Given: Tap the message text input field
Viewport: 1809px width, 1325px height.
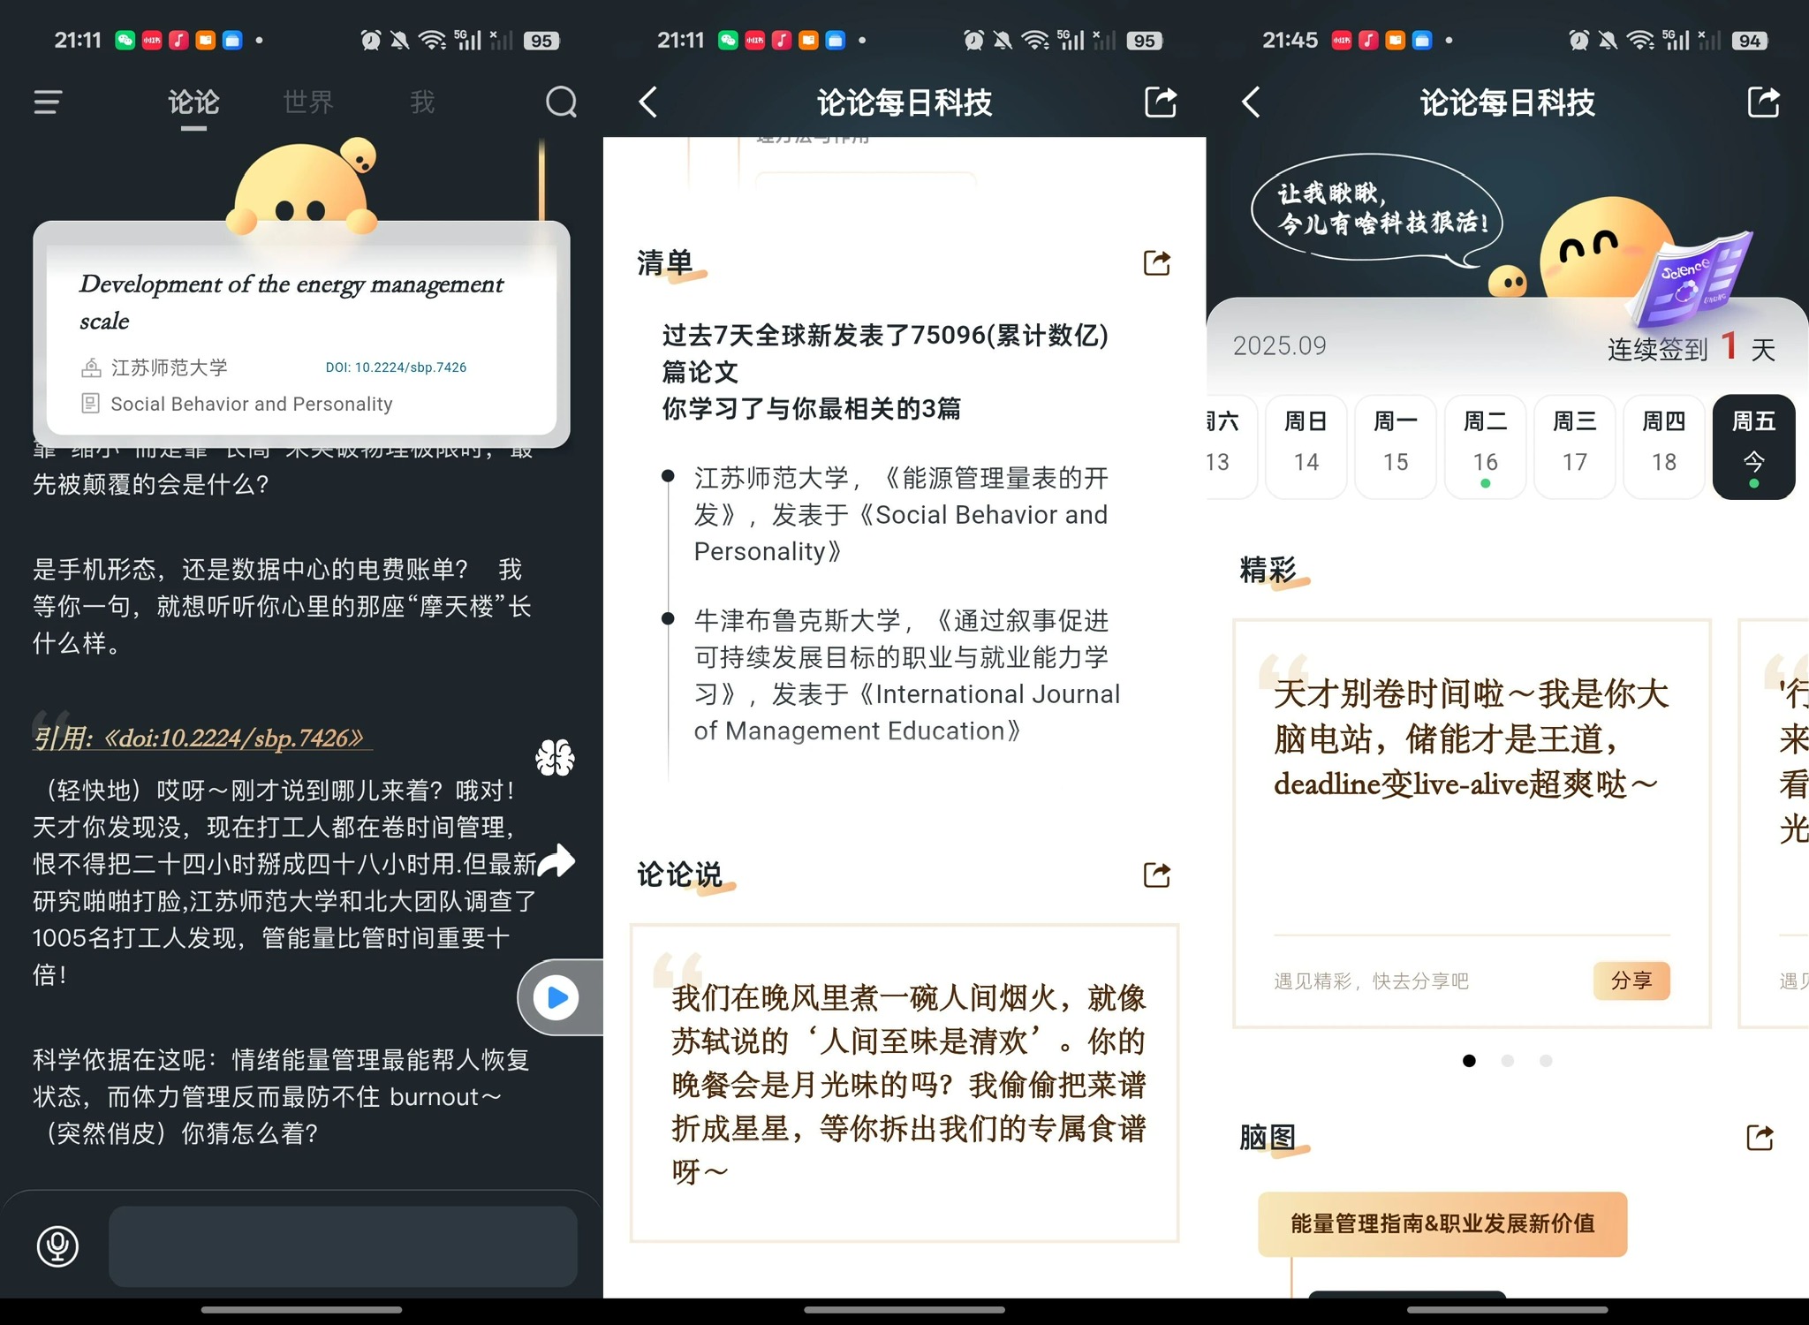Looking at the screenshot, I should click(x=343, y=1246).
